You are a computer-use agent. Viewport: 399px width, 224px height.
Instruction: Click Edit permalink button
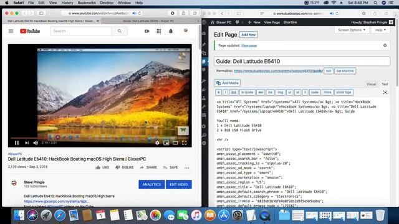[329, 71]
